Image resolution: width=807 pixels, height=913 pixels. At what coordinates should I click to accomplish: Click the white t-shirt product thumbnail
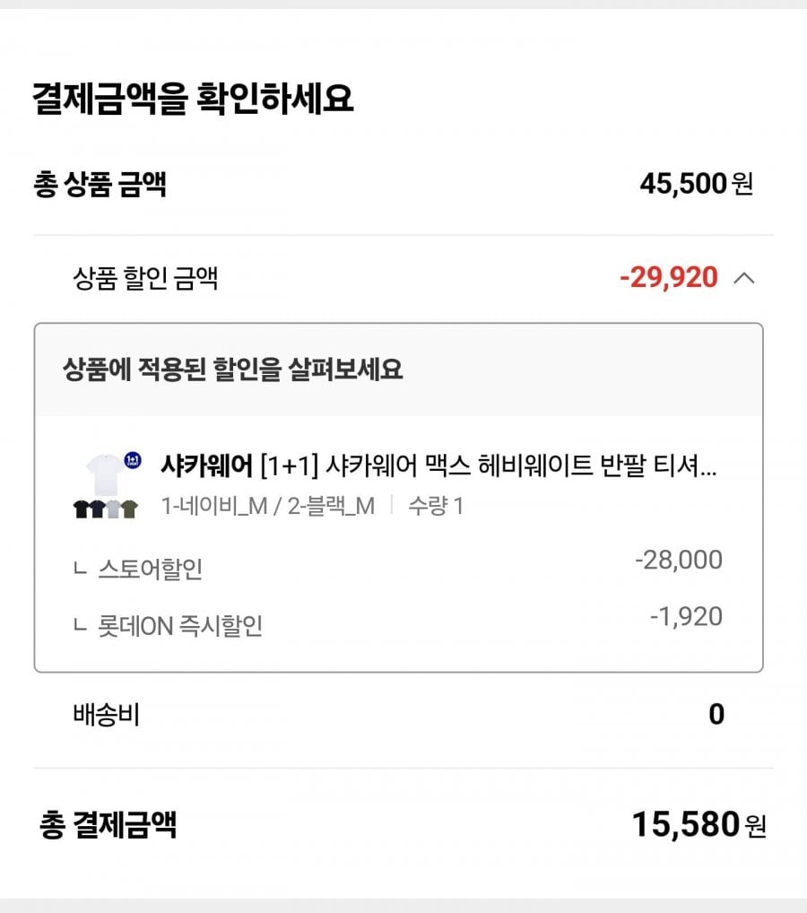pyautogui.click(x=105, y=474)
